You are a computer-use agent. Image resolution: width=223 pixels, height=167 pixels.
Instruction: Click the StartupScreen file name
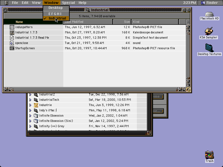[25, 48]
